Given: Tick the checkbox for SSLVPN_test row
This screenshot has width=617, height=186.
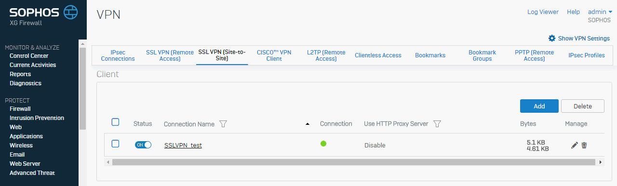Looking at the screenshot, I should click(115, 144).
